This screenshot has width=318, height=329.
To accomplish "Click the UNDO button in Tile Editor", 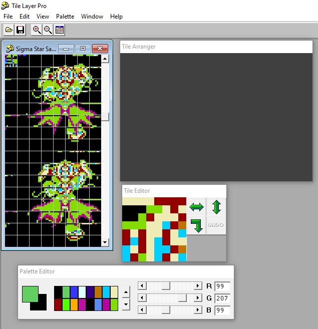I will 216,225.
